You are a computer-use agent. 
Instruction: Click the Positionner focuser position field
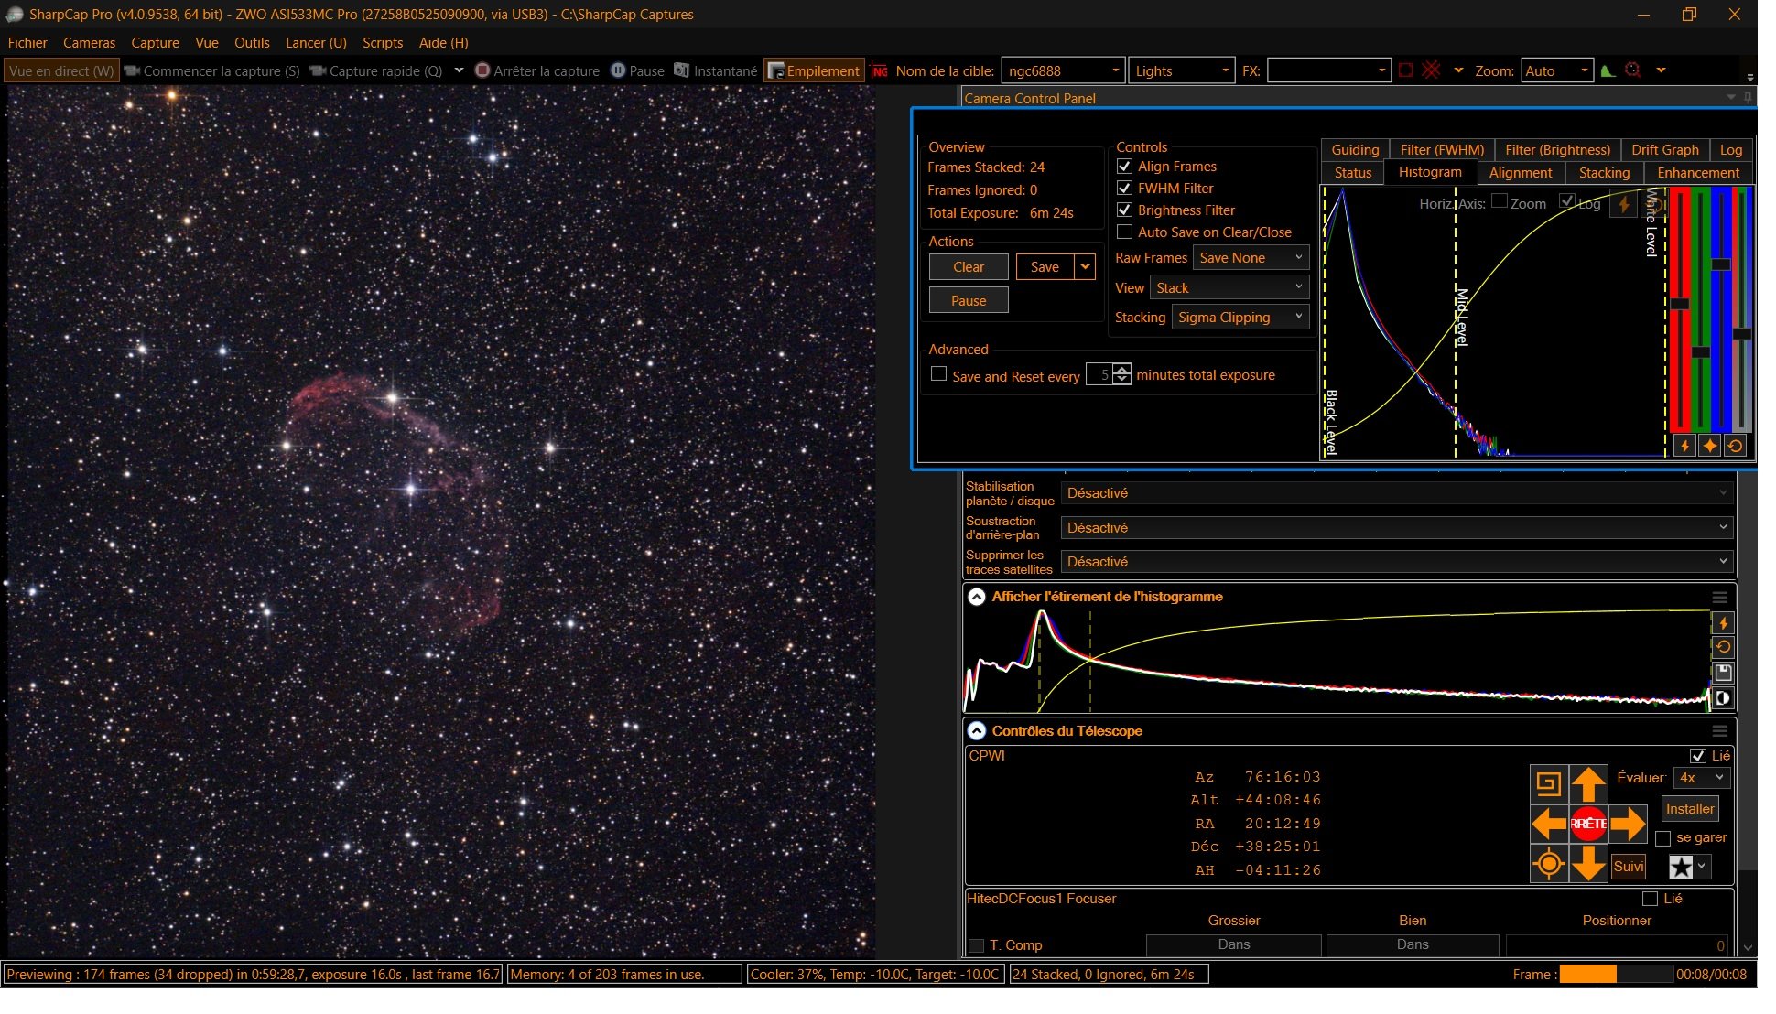click(1617, 945)
